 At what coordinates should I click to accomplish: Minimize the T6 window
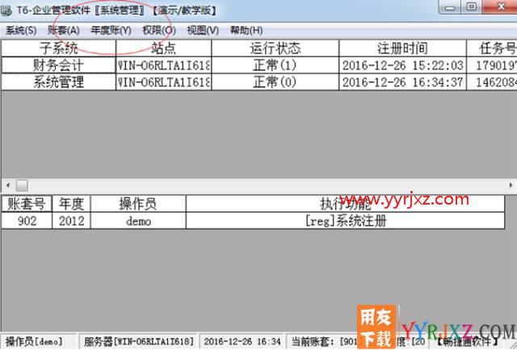point(451,7)
